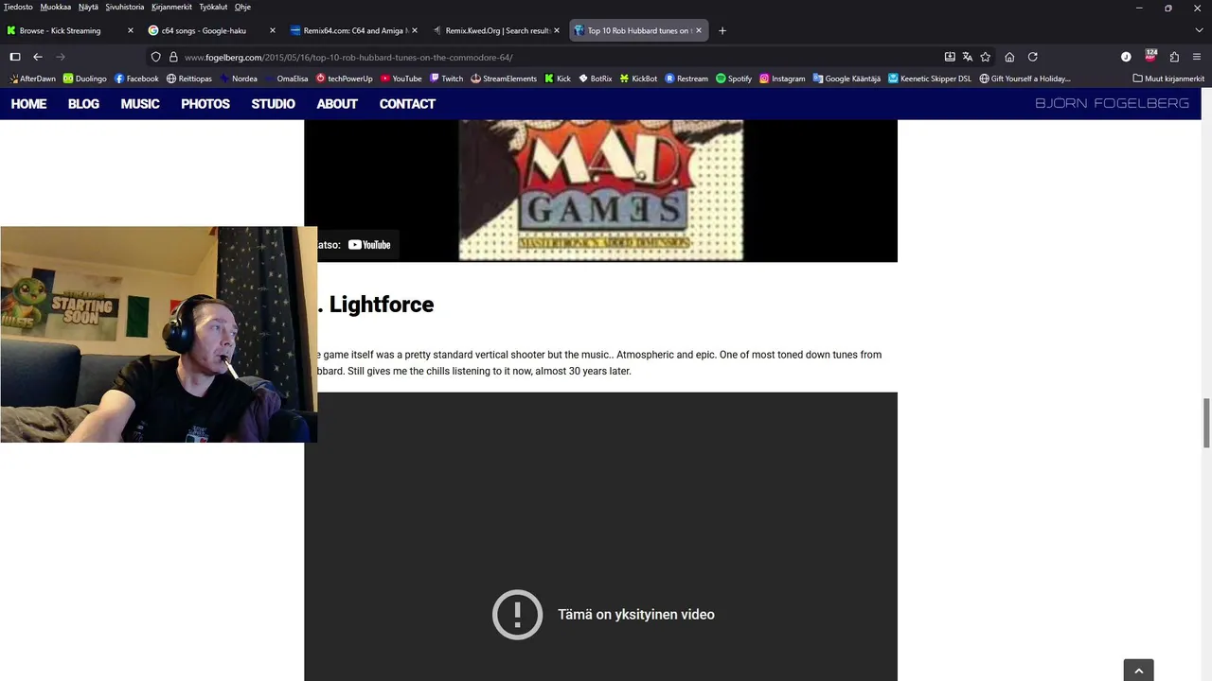The width and height of the screenshot is (1212, 681).
Task: Open the Firefox hamburger application menu
Action: 1197,57
